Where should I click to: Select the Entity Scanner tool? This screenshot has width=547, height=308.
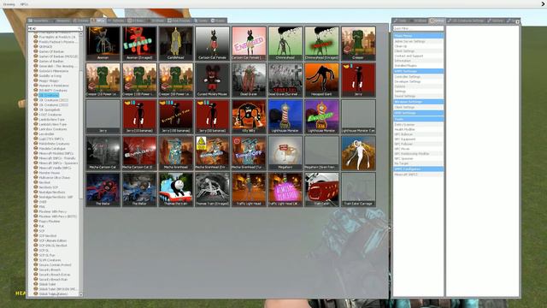pyautogui.click(x=418, y=125)
